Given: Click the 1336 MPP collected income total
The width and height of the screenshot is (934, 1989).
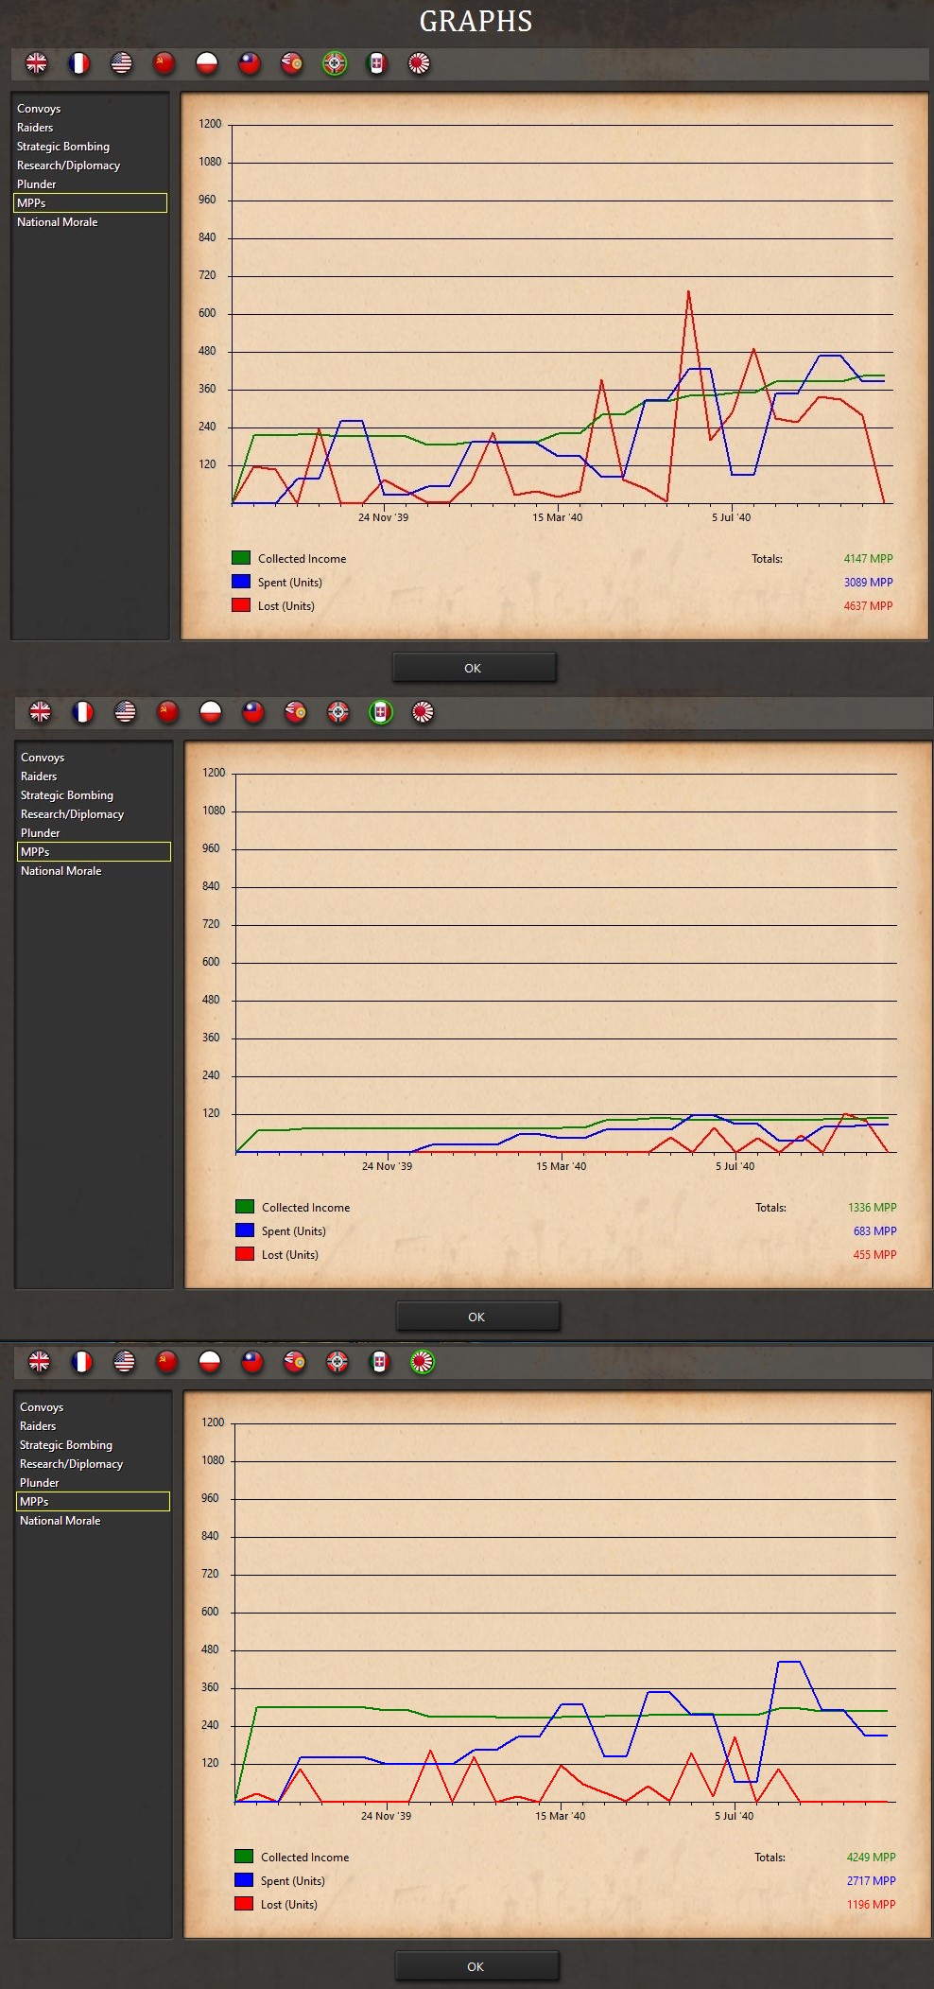Looking at the screenshot, I should (x=872, y=1208).
